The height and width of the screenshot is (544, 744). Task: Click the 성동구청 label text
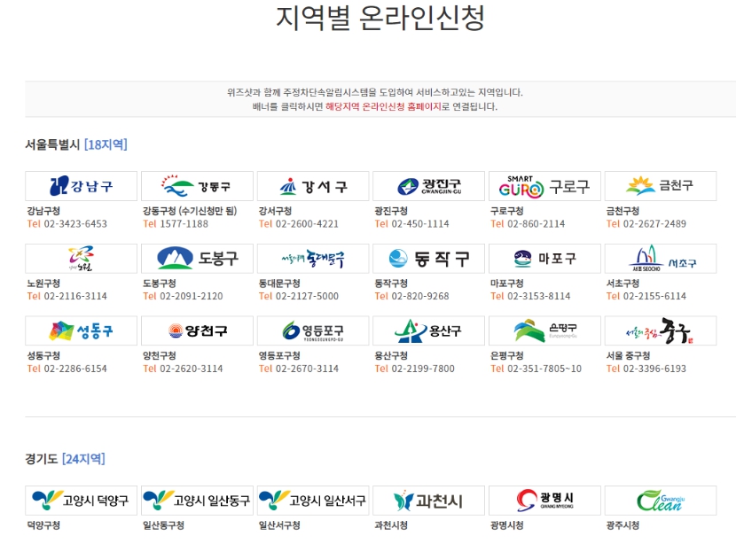click(43, 355)
